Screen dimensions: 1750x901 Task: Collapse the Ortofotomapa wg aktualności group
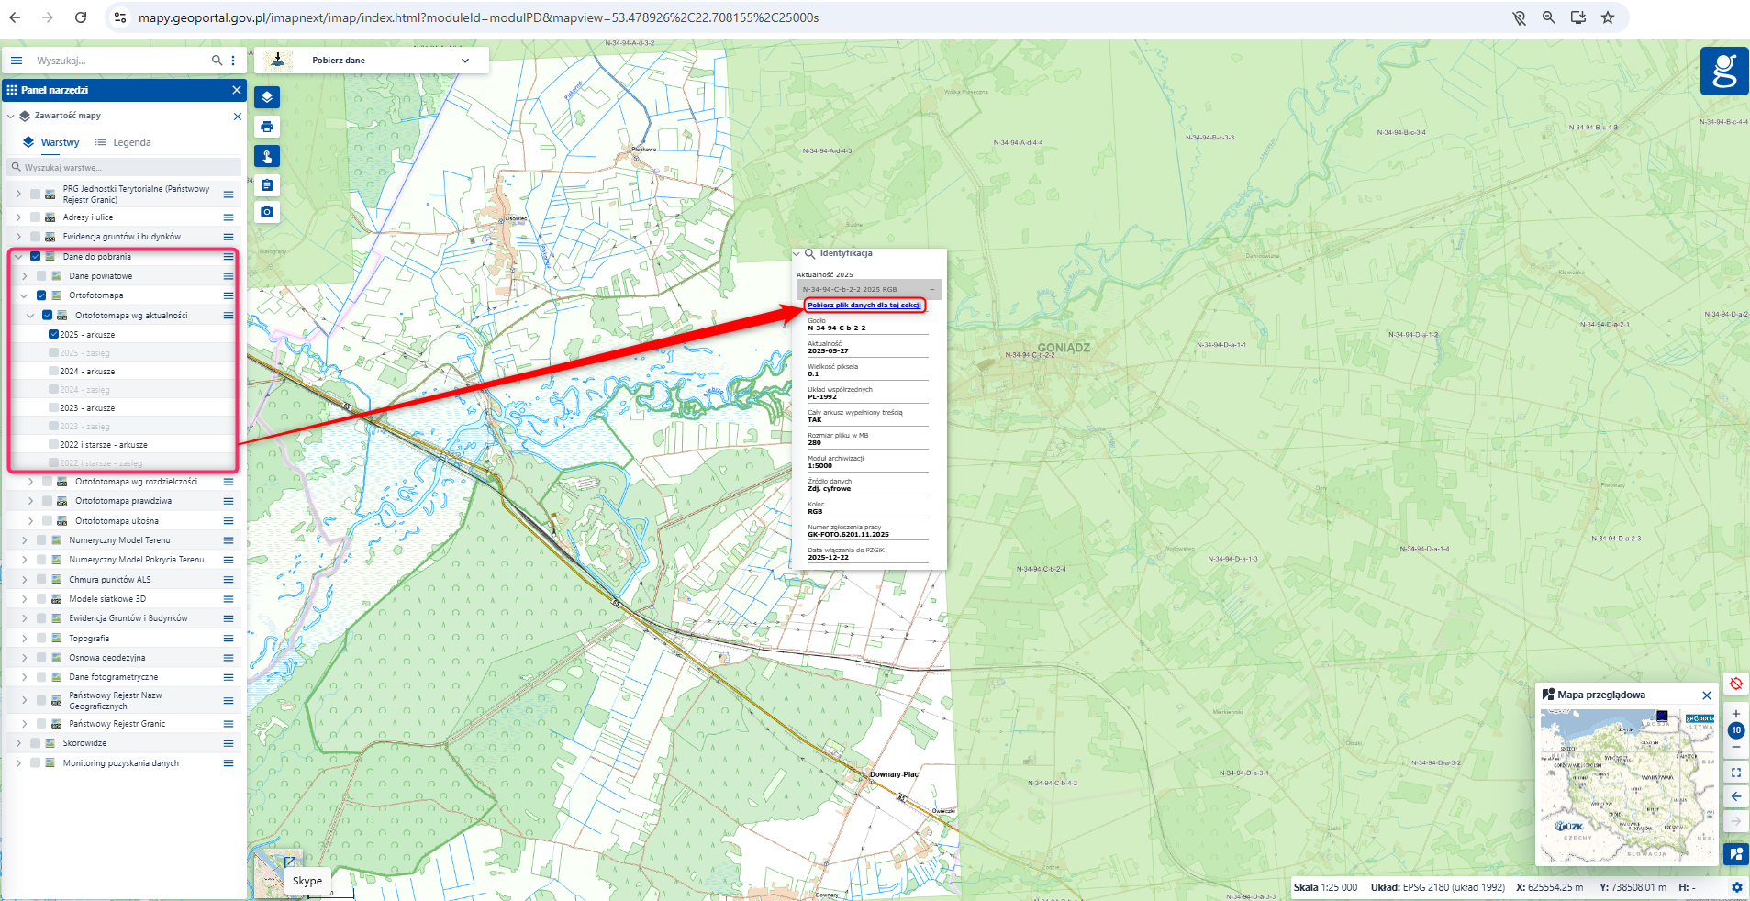click(30, 316)
